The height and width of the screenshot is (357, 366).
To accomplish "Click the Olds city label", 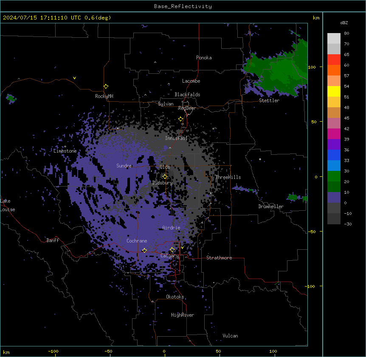I will 165,167.
